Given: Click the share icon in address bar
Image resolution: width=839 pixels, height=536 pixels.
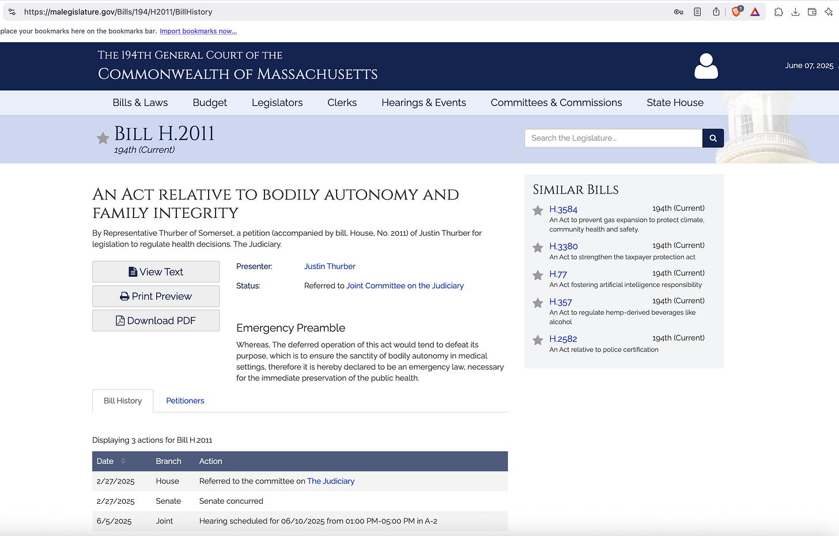Looking at the screenshot, I should [x=716, y=12].
